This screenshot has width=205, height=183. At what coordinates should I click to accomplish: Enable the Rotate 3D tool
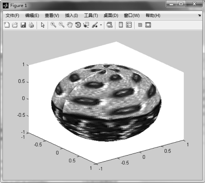[78, 25]
